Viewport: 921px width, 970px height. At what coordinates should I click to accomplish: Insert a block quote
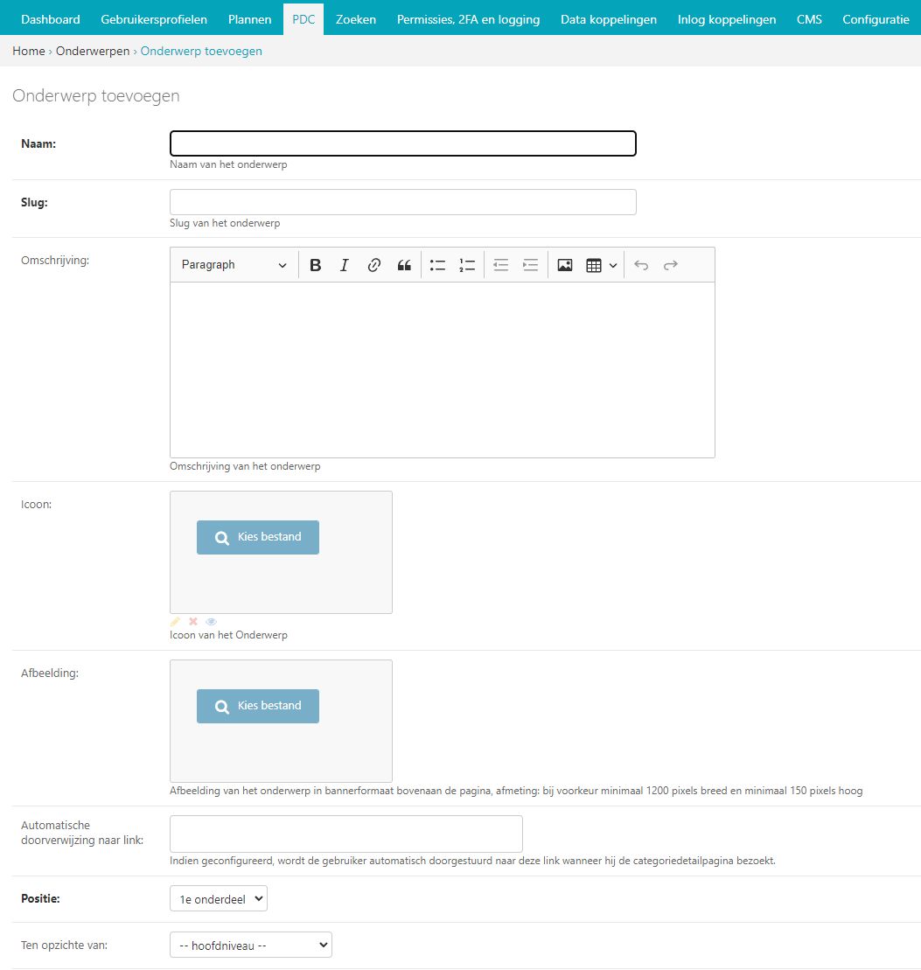pyautogui.click(x=404, y=265)
